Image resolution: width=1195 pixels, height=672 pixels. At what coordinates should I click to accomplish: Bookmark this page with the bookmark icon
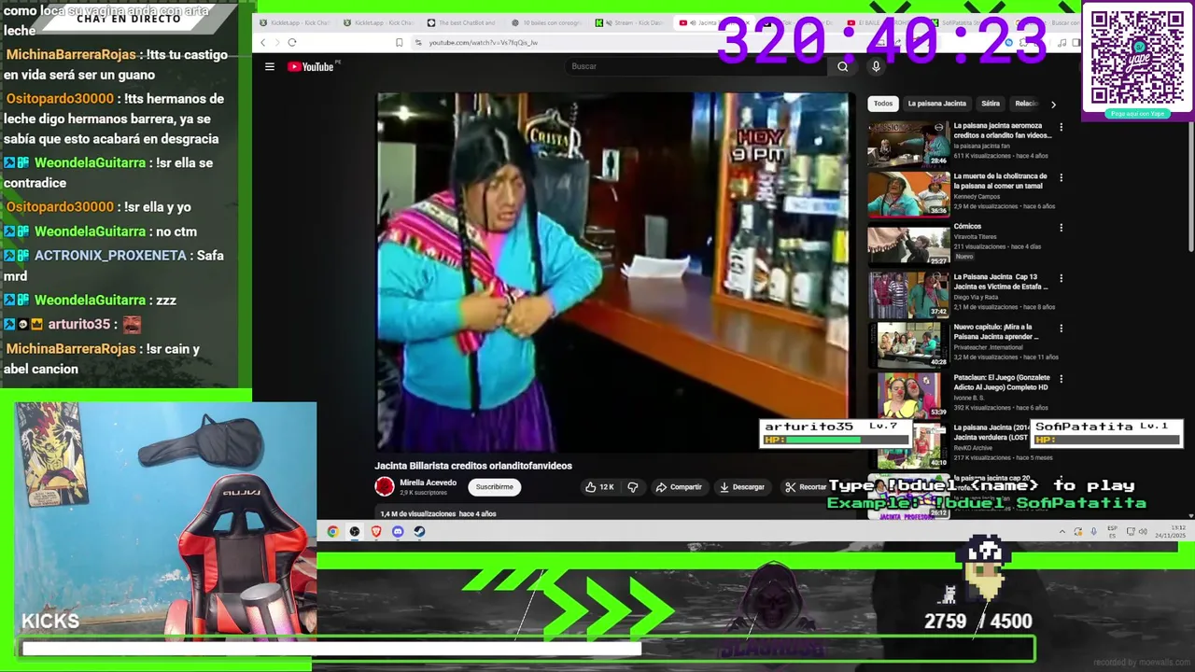tap(399, 42)
